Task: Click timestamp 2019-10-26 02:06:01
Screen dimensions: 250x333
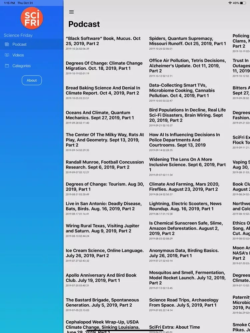Action: pyautogui.click(x=161, y=49)
